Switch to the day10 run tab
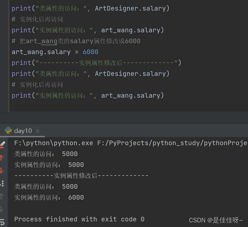This screenshot has width=248, height=227. (x=22, y=131)
